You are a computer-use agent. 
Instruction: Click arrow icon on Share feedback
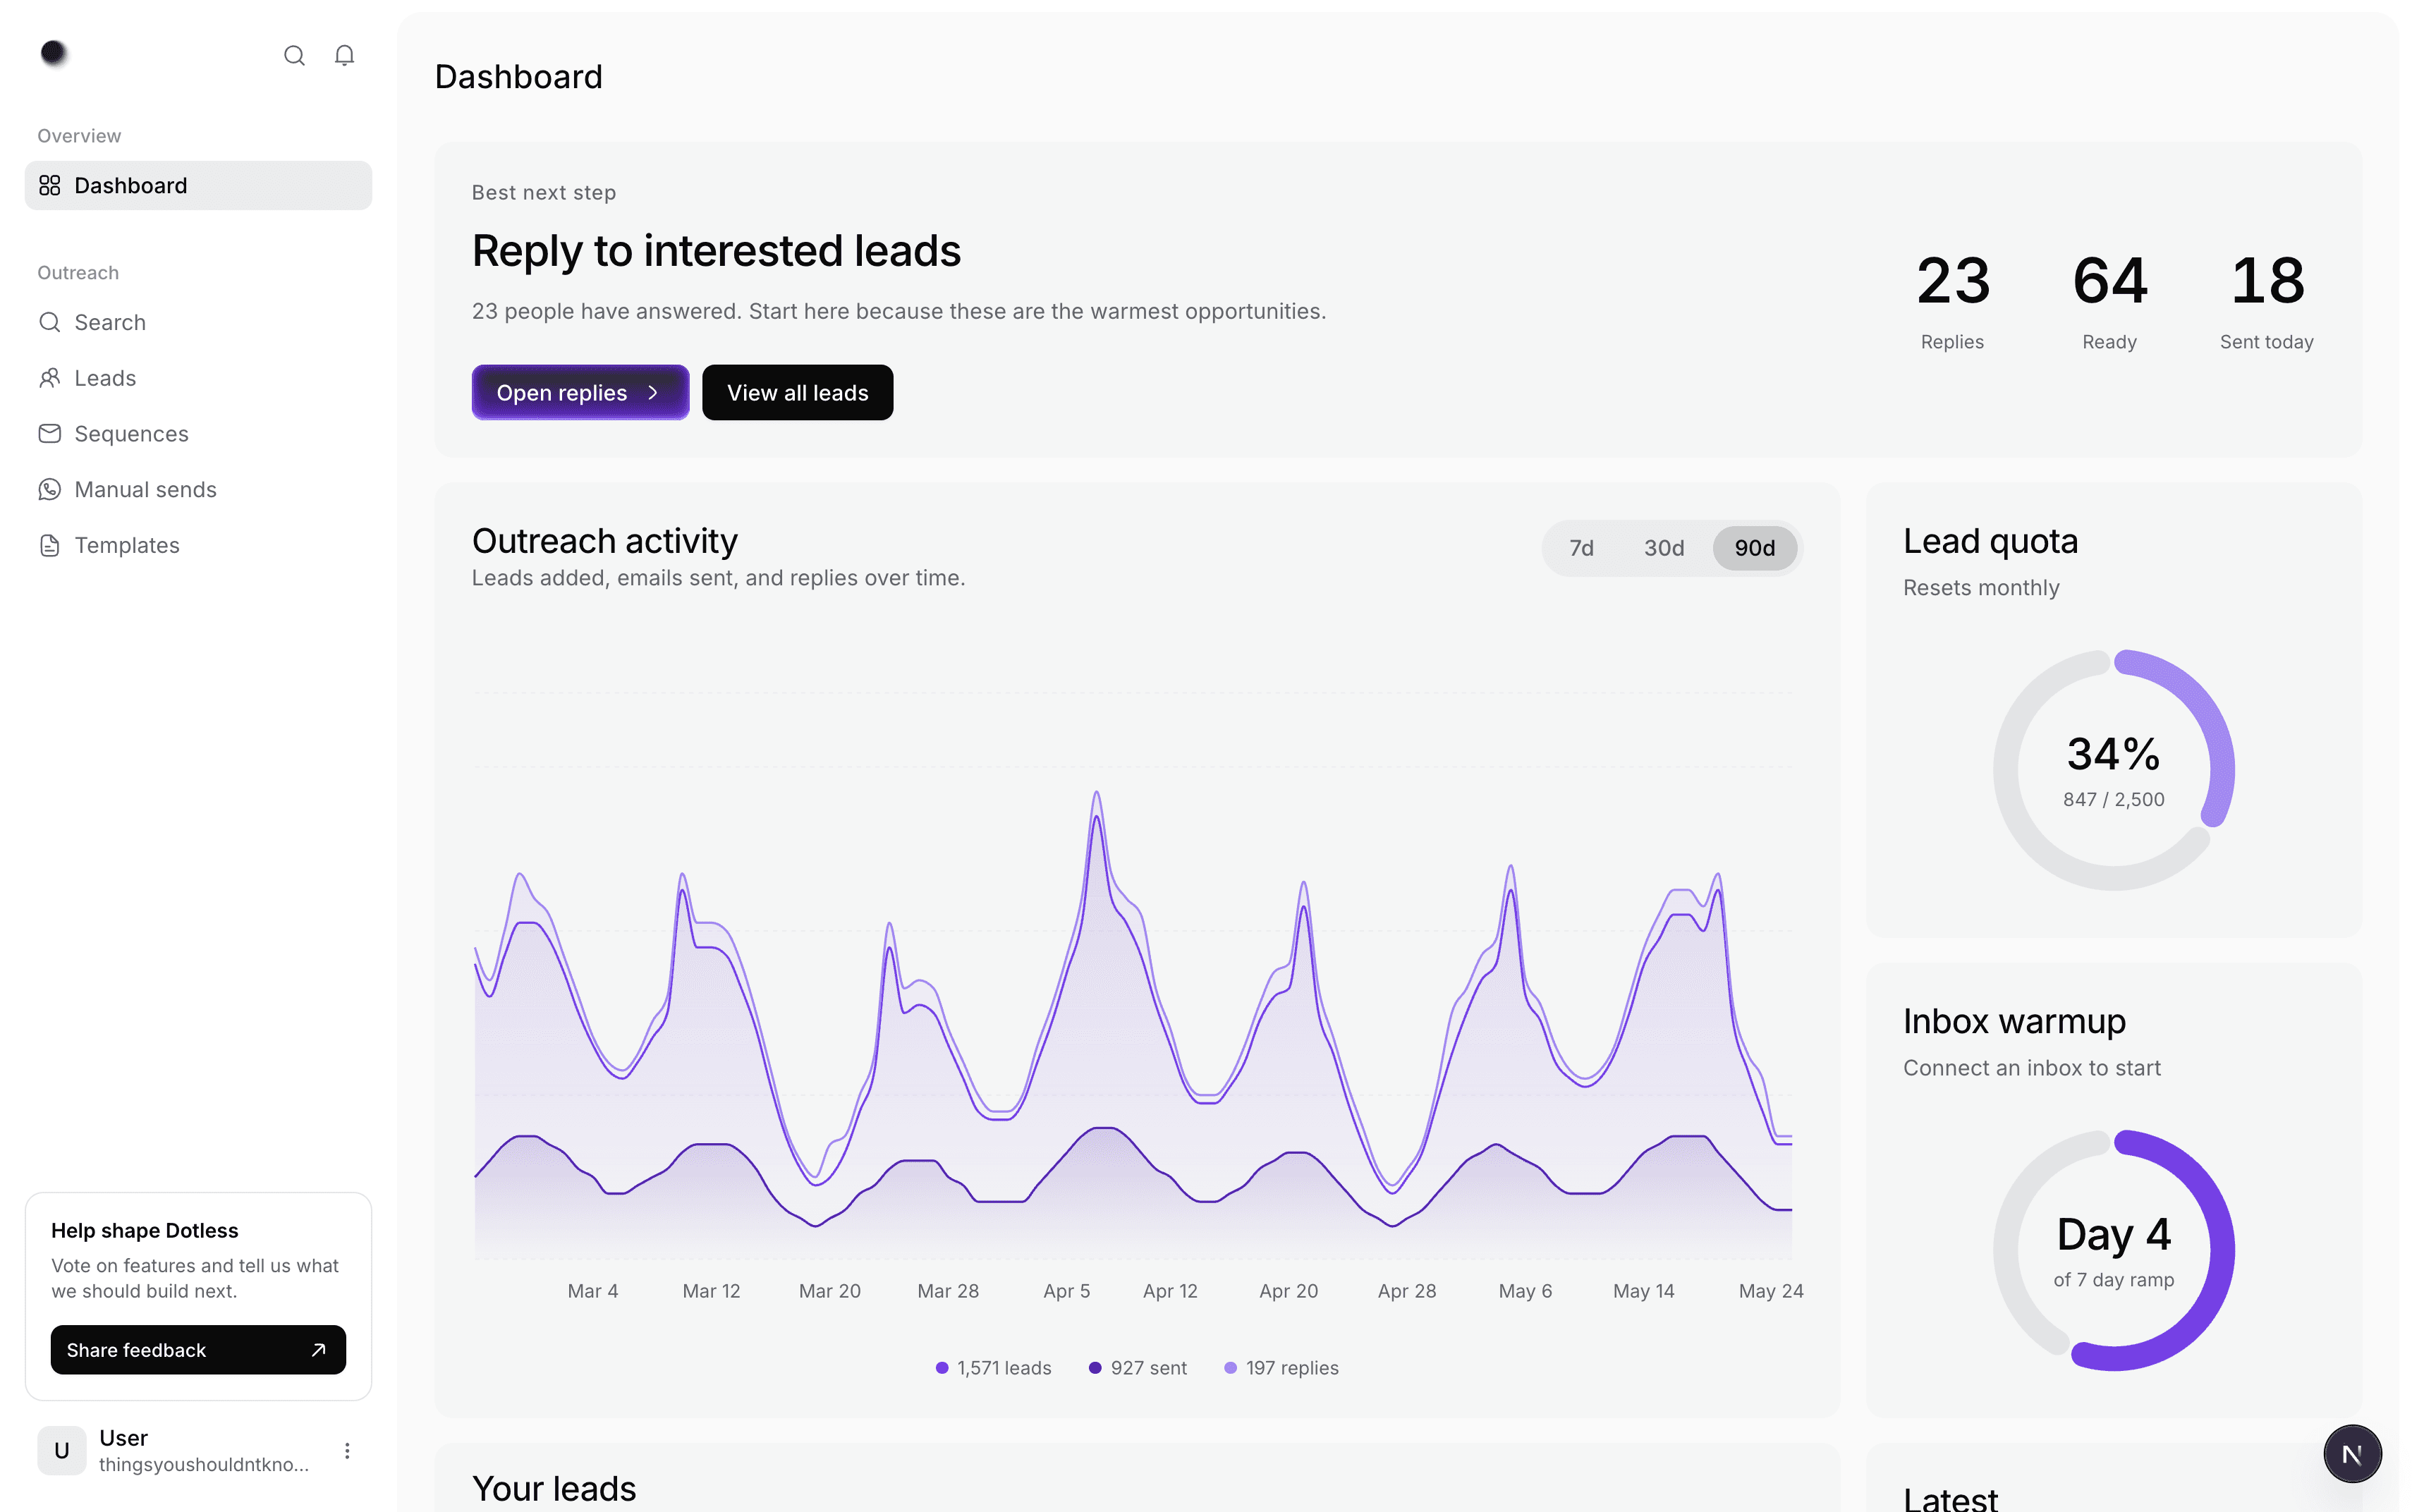pos(318,1350)
